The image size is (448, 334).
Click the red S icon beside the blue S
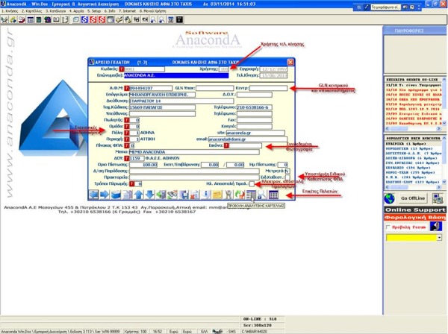coord(93,19)
